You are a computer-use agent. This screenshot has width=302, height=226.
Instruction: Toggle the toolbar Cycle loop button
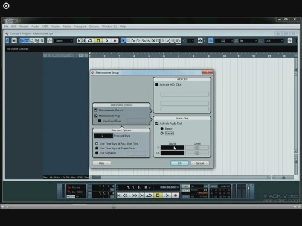click(x=90, y=41)
